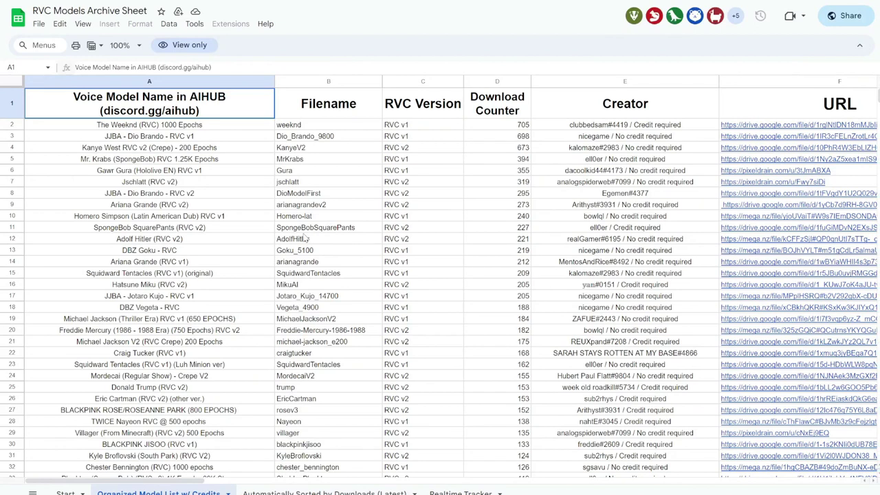880x495 pixels.
Task: Click the add to Drive shortcut icon
Action: [x=178, y=12]
